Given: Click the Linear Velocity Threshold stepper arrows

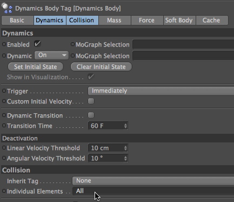Looking at the screenshot, I should coord(125,148).
